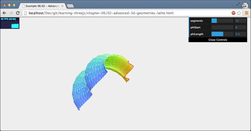This screenshot has height=131, width=251.
Task: Click Close Controls button
Action: pyautogui.click(x=218, y=40)
